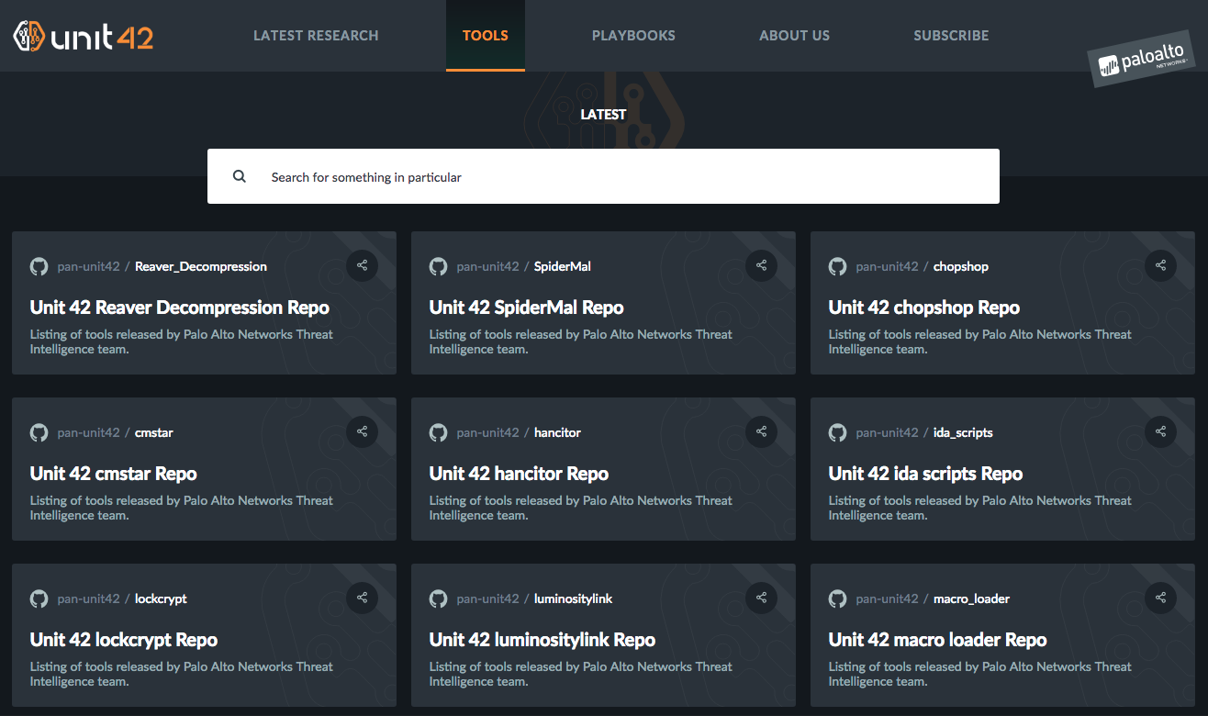
Task: Click the GitHub icon on the luminositylink card
Action: coord(438,598)
